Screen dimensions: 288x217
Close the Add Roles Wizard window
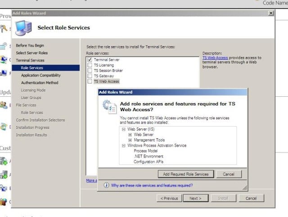(271, 13)
